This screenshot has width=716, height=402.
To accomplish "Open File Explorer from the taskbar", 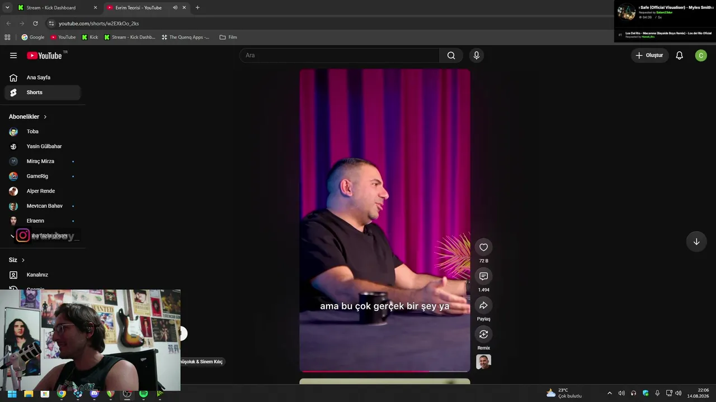I will [x=29, y=394].
